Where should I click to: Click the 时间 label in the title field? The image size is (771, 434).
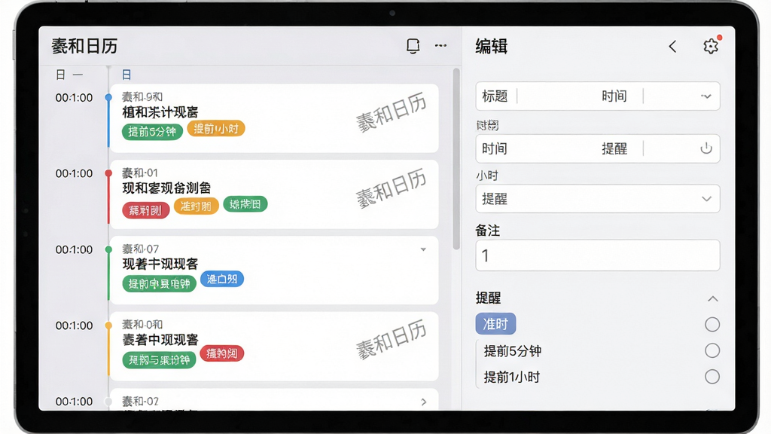(x=614, y=96)
